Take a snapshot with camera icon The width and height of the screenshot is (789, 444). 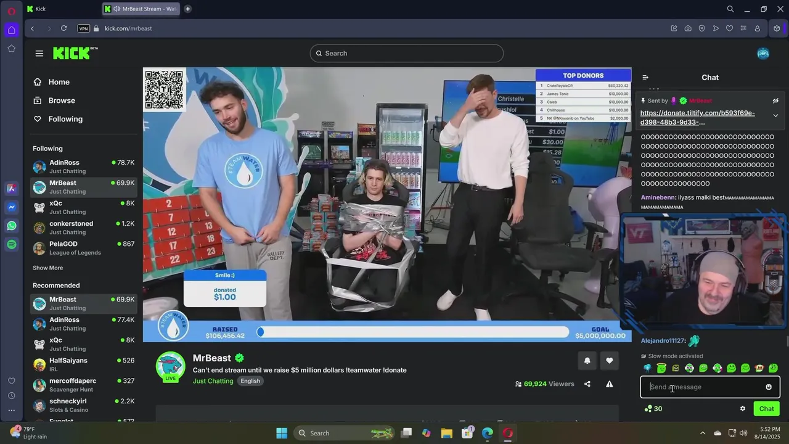pyautogui.click(x=688, y=28)
